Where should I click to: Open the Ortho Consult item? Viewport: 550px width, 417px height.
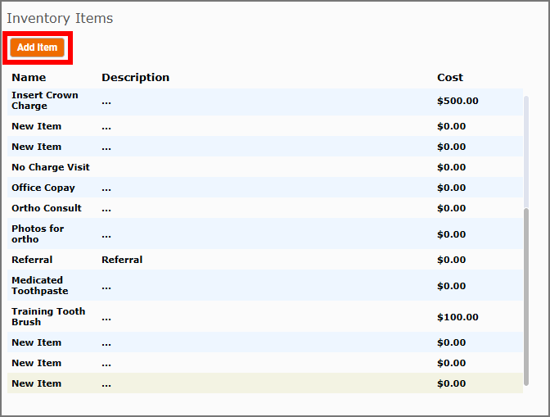click(265, 208)
